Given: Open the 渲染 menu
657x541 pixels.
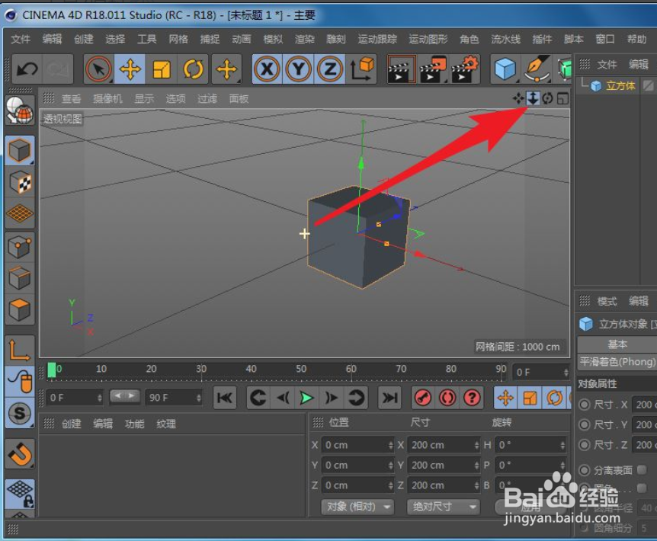Looking at the screenshot, I should [x=303, y=39].
